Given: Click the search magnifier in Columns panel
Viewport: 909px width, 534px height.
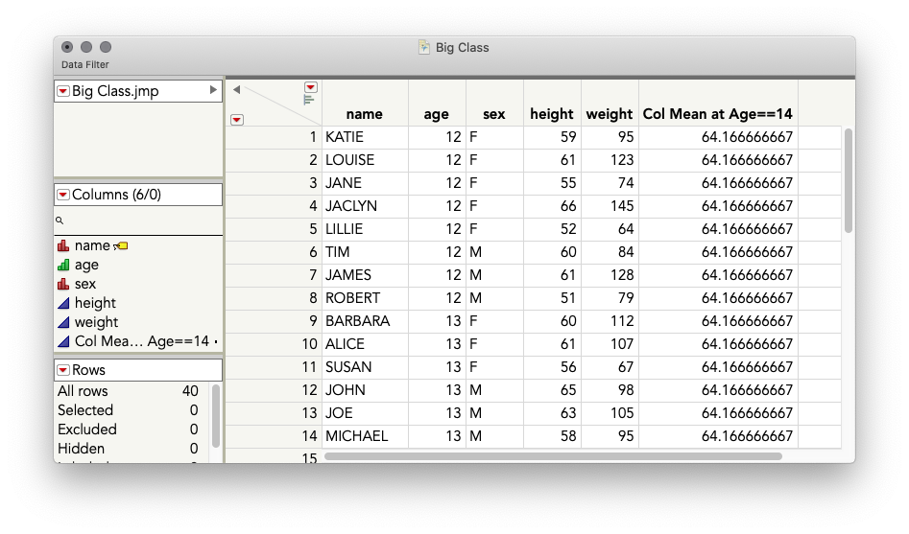Looking at the screenshot, I should [x=60, y=221].
